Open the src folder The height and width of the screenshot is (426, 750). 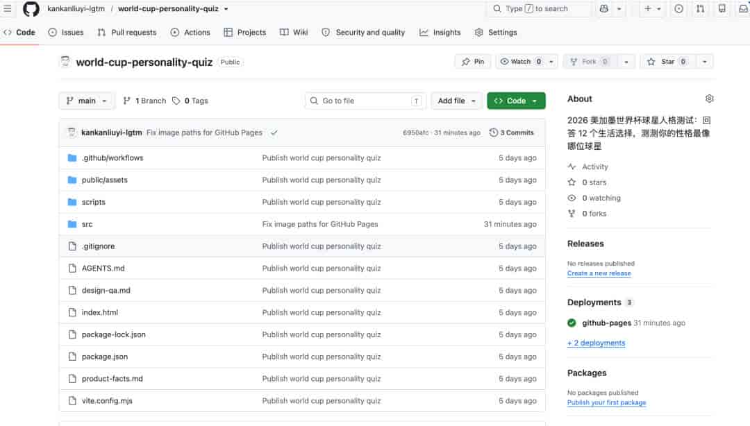tap(87, 224)
